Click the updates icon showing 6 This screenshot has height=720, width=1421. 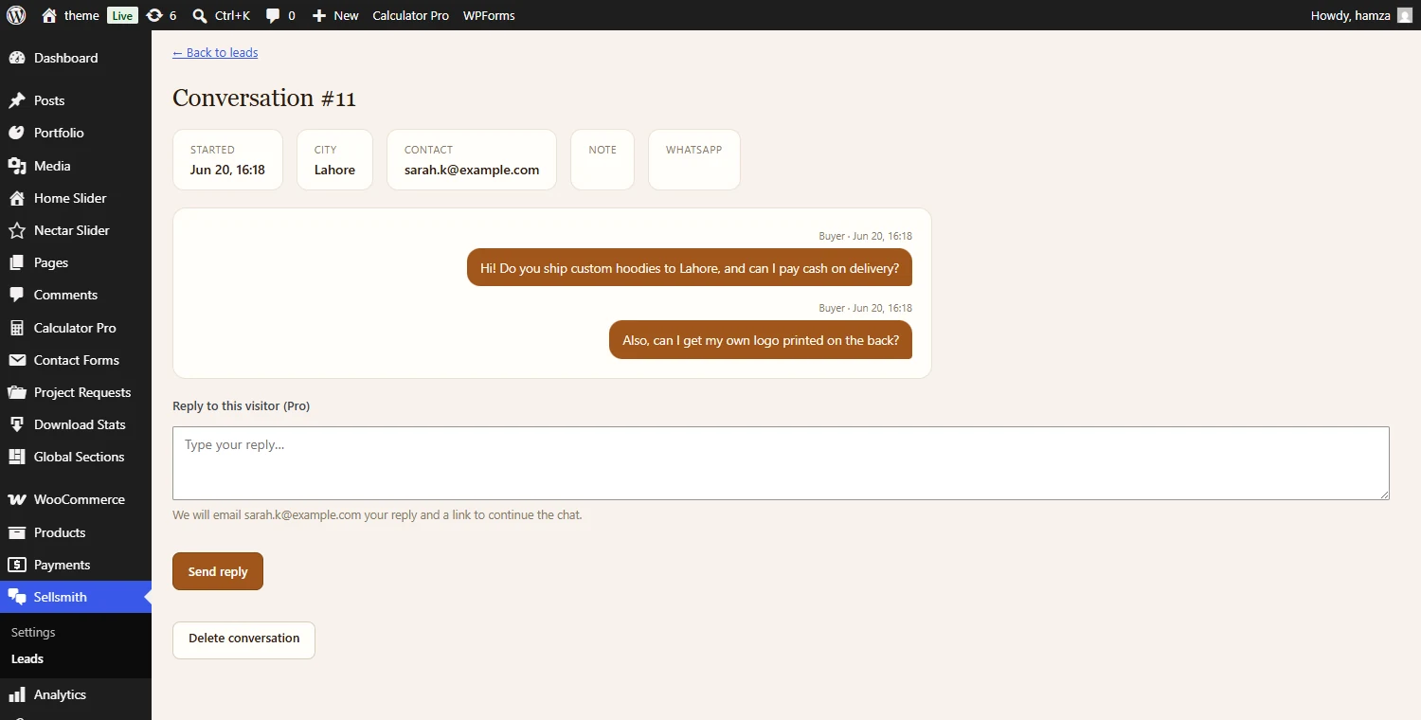(155, 15)
